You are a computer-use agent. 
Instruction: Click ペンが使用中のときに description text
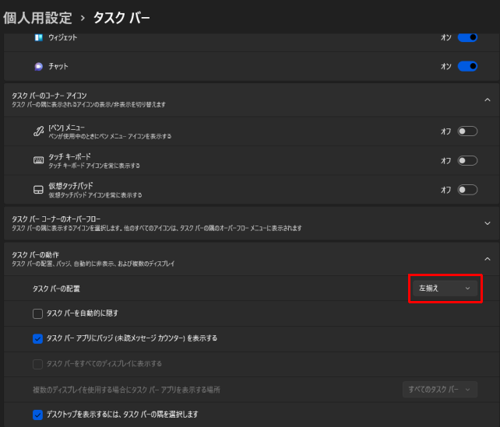coord(110,136)
